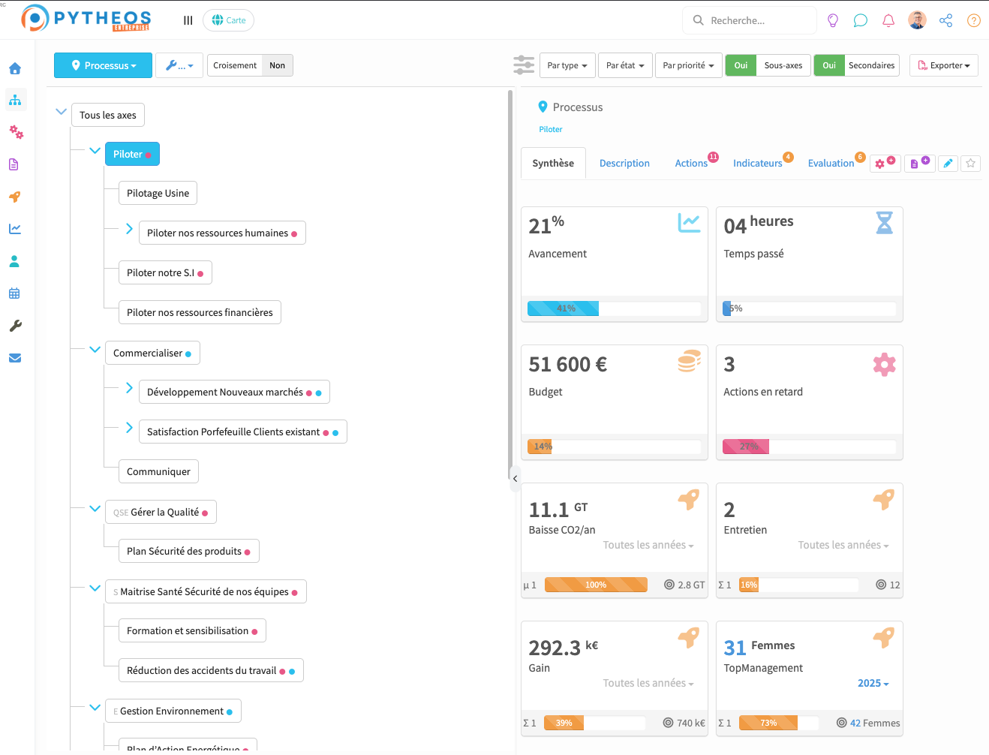Open the calendar icon in sidebar
Image resolution: width=989 pixels, height=755 pixels.
pos(15,293)
